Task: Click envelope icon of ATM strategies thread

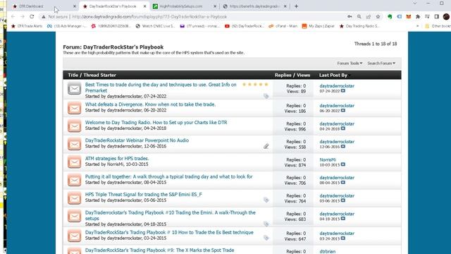Action: (74, 162)
